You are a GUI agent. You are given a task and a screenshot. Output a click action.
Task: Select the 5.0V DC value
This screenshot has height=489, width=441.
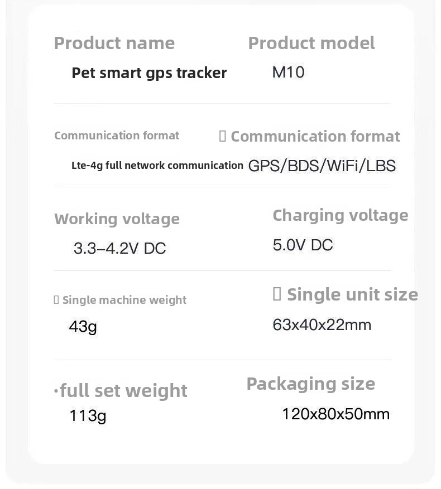[x=303, y=245]
